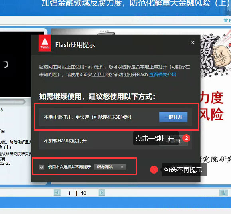Click the red number 2 annotation badge
231x214 pixels.
point(186,138)
